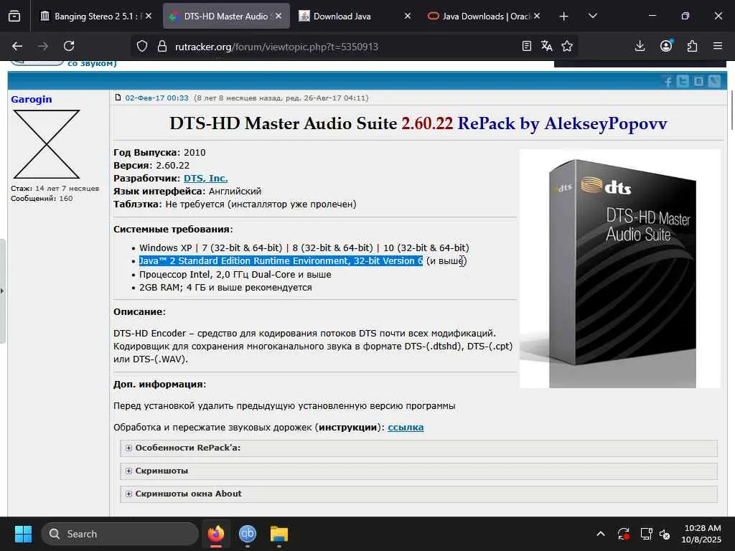Expand Особенности RePack'а spoiler

coord(418,448)
